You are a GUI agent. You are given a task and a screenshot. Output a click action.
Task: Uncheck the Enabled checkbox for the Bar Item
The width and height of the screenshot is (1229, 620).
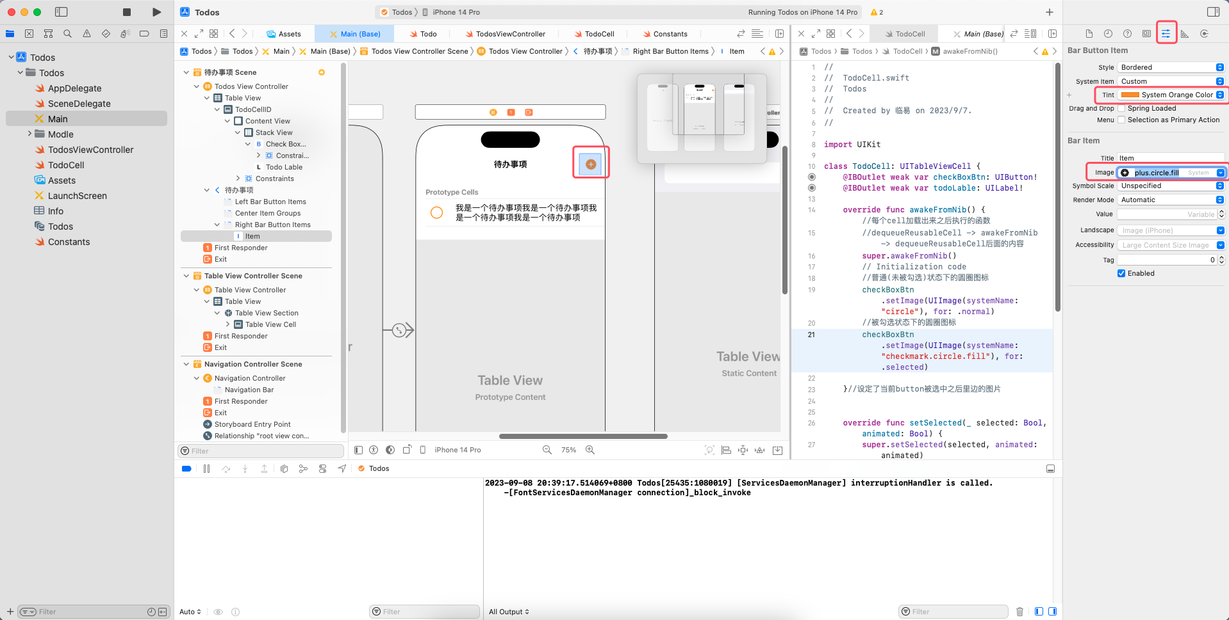(x=1121, y=273)
